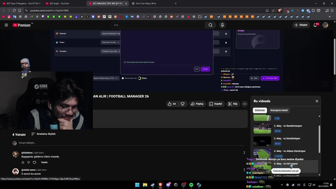Click the page vertical scrollbar
The width and height of the screenshot is (336, 189).
coord(335,56)
